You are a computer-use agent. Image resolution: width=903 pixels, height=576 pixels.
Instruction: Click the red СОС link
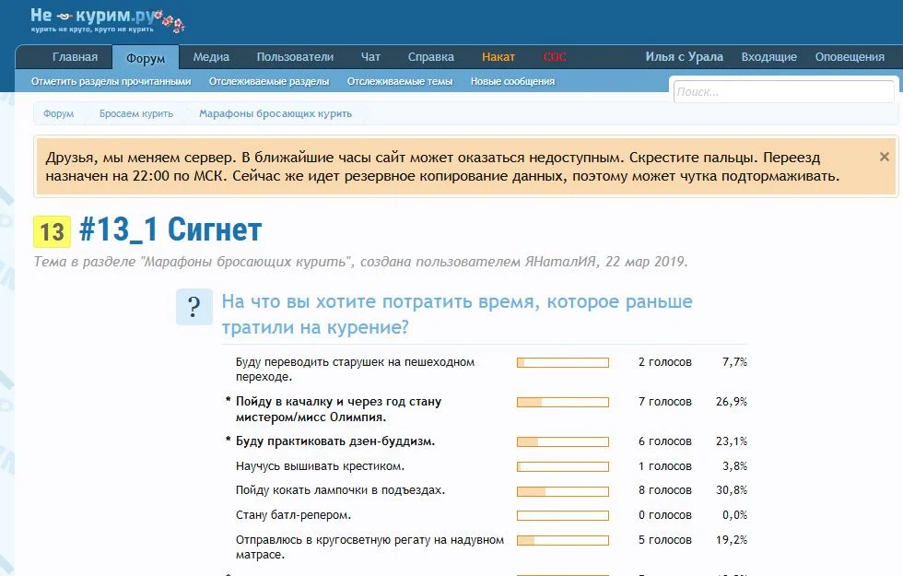[x=555, y=56]
